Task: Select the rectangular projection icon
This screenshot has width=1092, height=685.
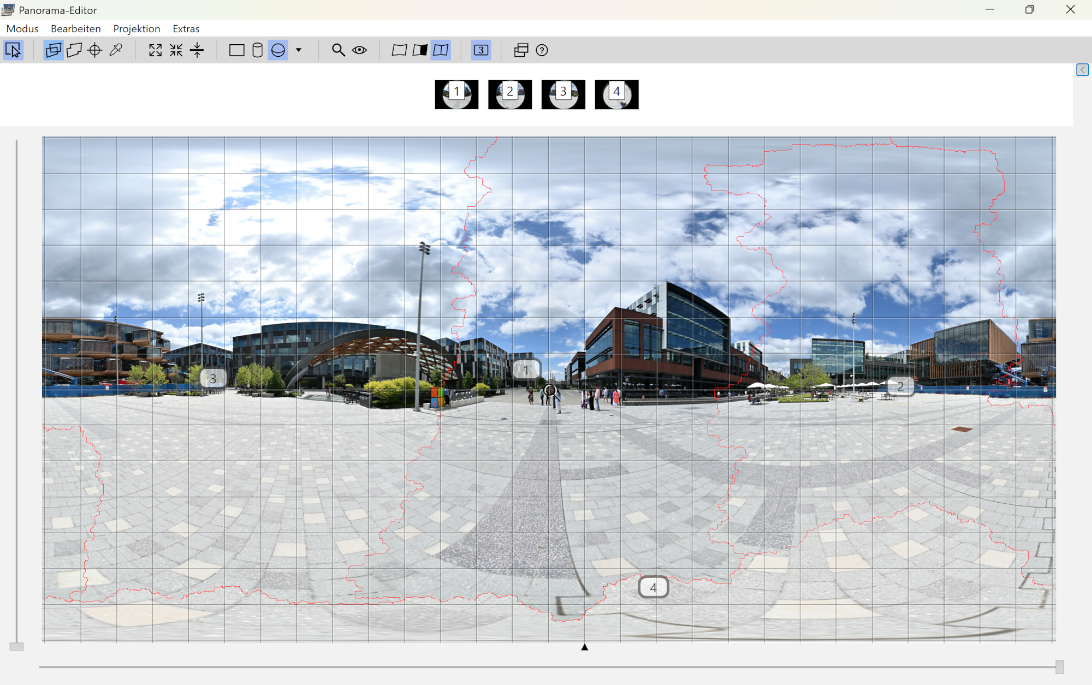Action: click(236, 50)
